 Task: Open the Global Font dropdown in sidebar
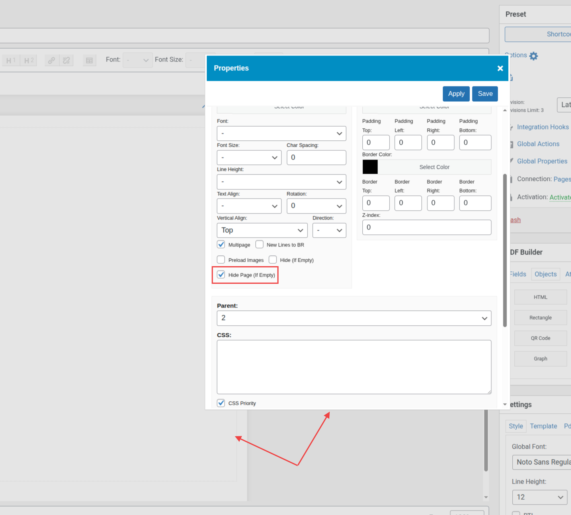pyautogui.click(x=541, y=462)
